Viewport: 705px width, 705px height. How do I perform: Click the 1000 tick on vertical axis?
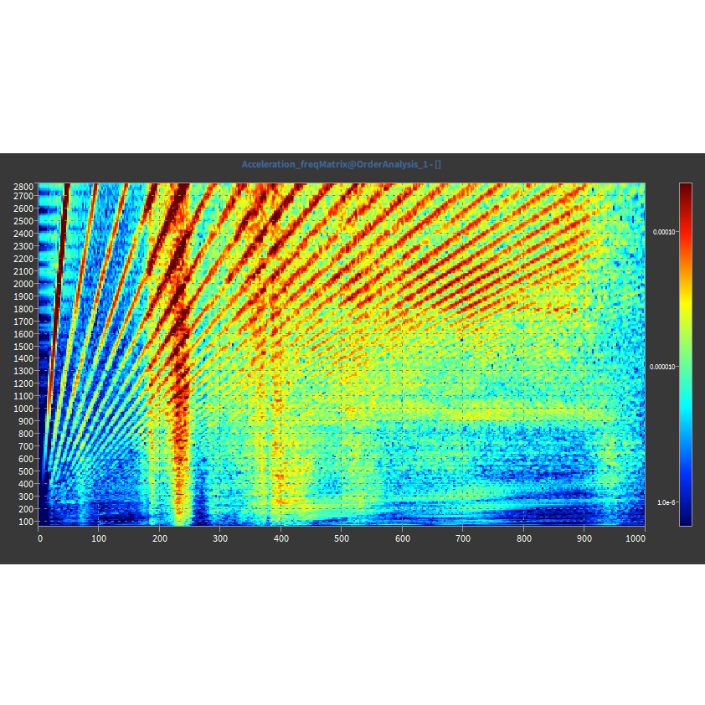coord(23,409)
